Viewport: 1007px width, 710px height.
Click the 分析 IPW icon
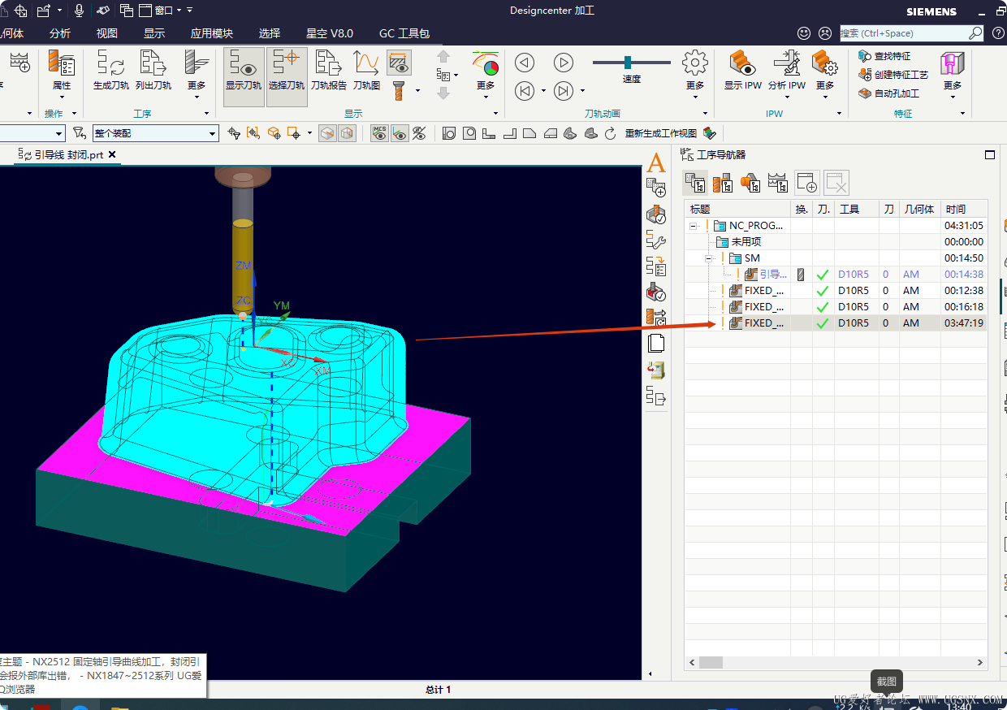click(x=787, y=69)
